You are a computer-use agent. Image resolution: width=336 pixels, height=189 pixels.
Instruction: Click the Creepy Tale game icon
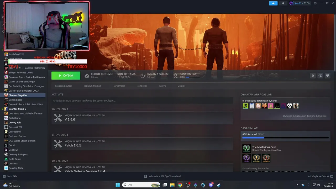(6, 123)
